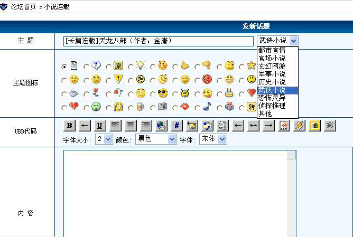
Task: Click the music note topic icon
Action: click(x=207, y=106)
